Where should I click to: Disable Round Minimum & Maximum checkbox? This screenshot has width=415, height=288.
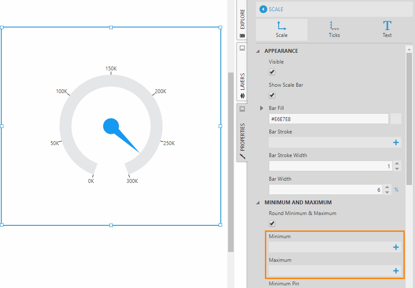click(272, 224)
